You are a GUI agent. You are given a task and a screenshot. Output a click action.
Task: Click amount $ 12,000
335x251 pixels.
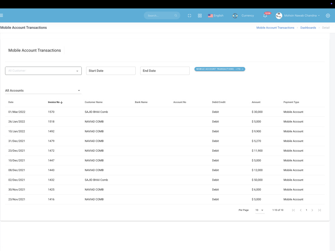point(257,170)
